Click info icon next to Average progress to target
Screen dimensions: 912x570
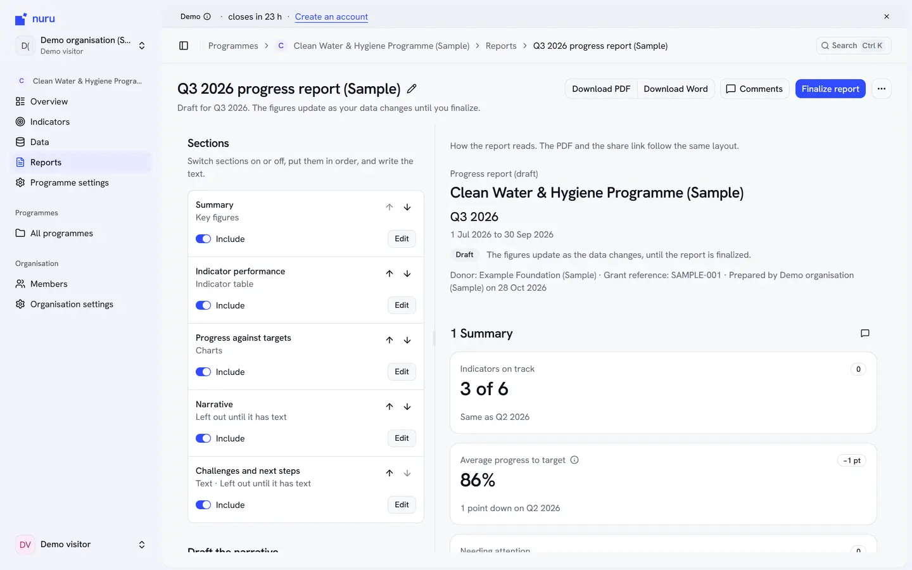574,460
